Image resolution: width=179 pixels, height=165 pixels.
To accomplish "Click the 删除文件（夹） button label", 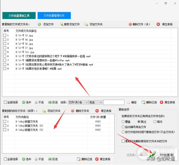I will point(141,24).
